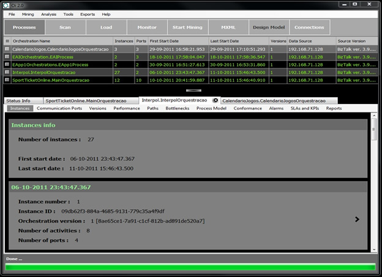Screen dimensions: 382x277
Task: Switch to the Bottlenecks tab
Action: 177,108
